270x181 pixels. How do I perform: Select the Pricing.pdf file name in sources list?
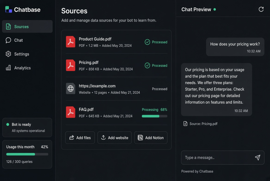89,62
